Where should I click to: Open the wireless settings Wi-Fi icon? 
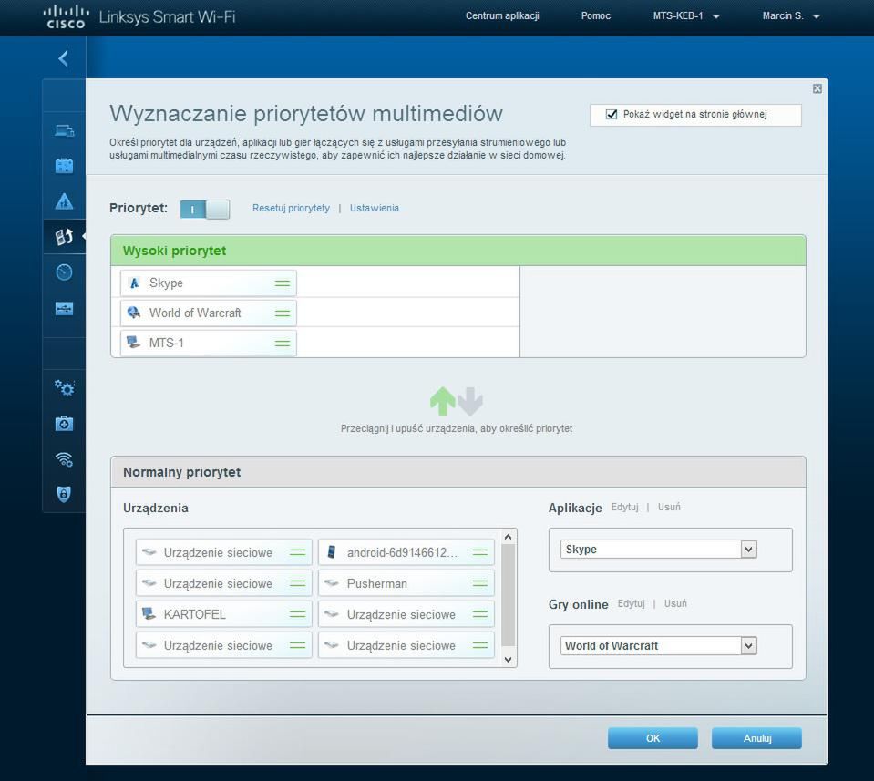click(64, 458)
